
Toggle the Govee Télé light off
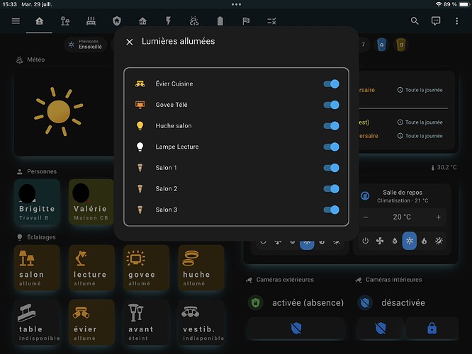331,105
